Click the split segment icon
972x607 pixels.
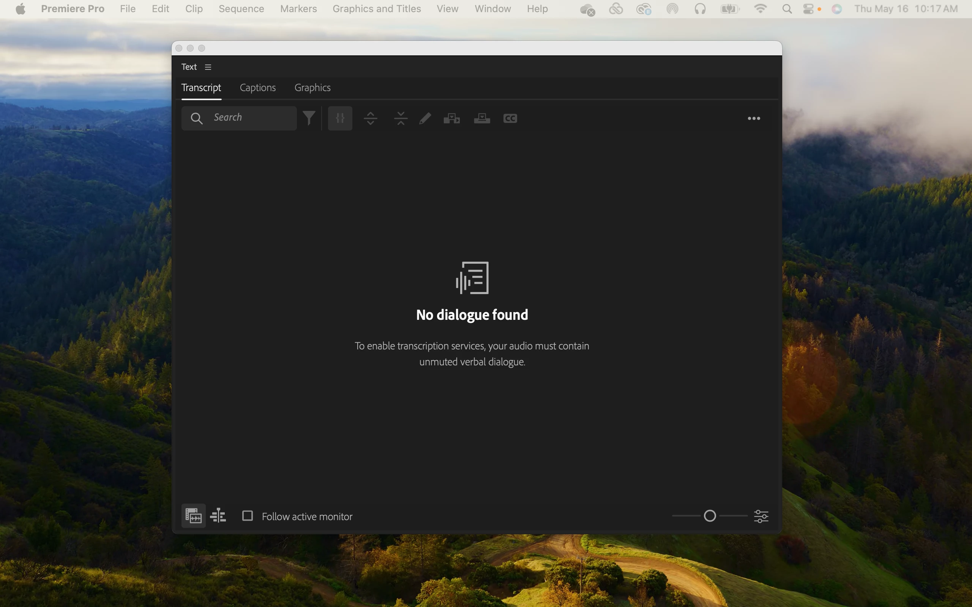click(370, 118)
